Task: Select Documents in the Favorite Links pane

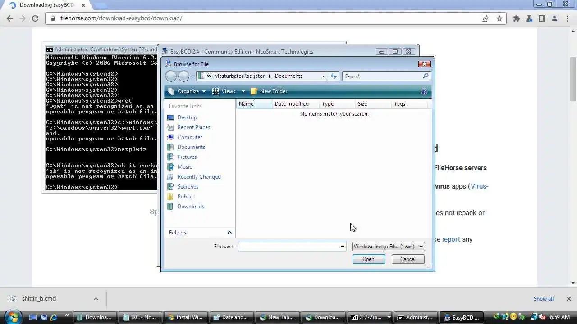Action: 191,147
